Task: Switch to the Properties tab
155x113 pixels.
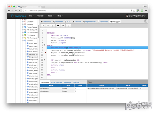Action: click(58, 22)
